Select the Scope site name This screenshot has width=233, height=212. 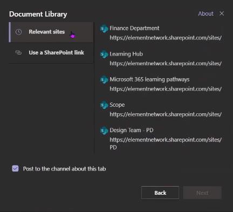coord(117,105)
